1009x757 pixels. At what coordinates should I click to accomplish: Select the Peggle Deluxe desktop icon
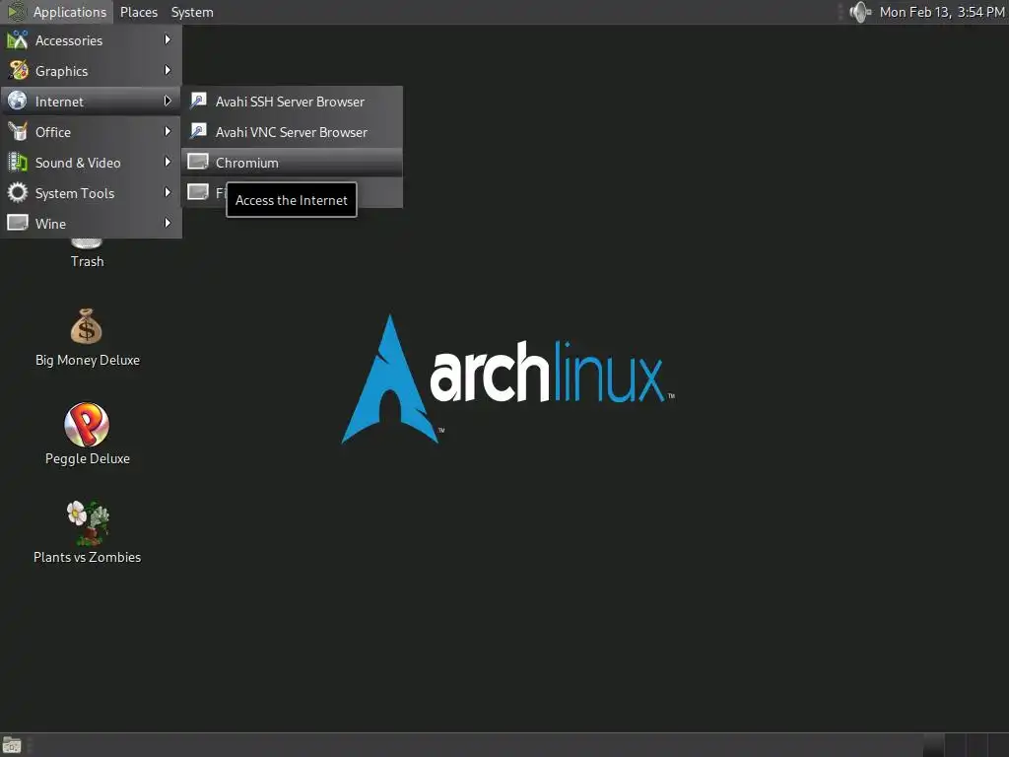(87, 425)
